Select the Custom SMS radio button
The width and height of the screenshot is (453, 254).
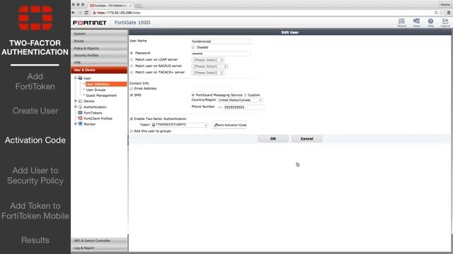coord(246,95)
